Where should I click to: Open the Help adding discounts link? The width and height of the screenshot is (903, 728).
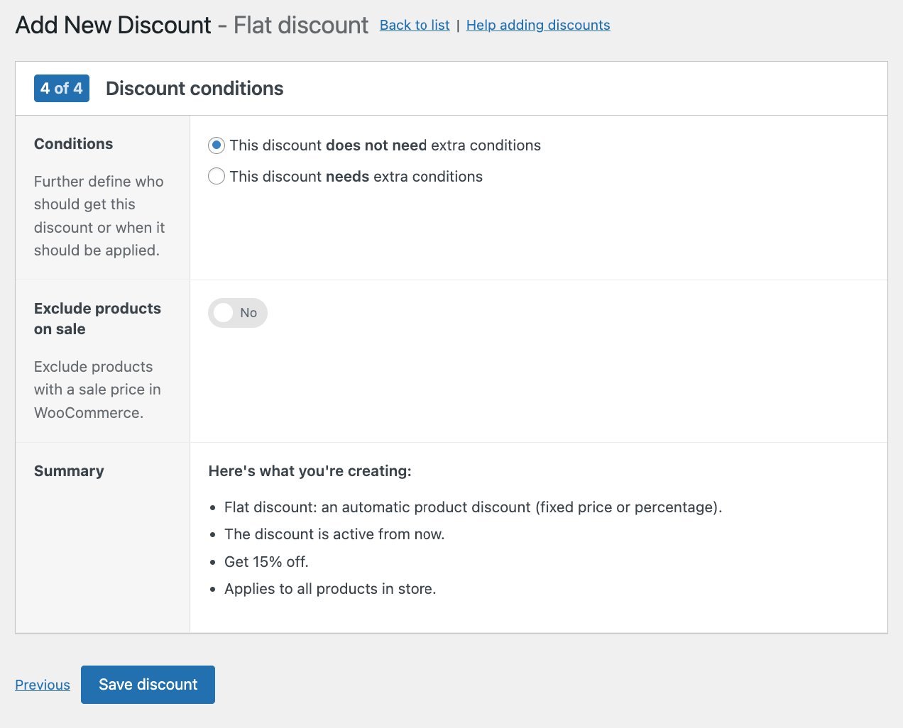pos(537,25)
